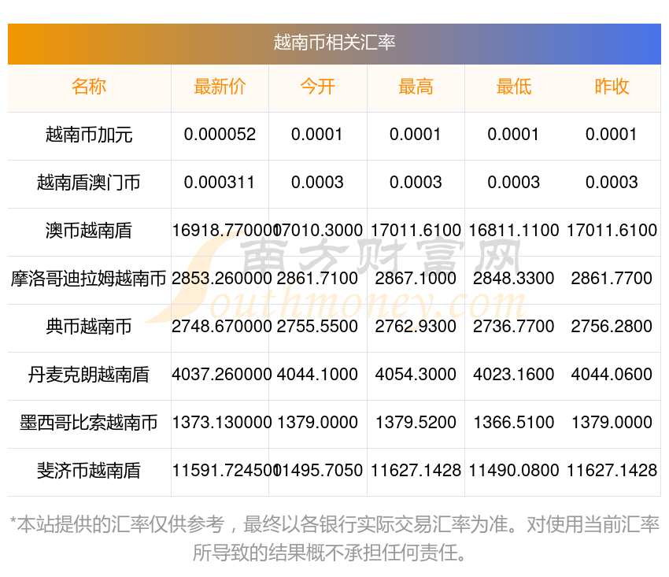Click the high value 1379.5200
669x577 pixels.
(x=416, y=423)
